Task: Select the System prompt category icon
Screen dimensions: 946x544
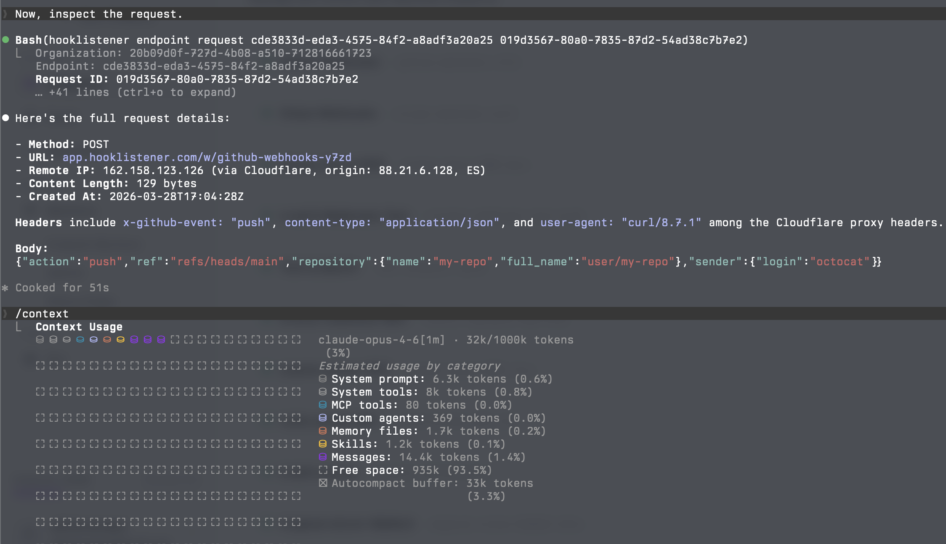Action: tap(323, 379)
